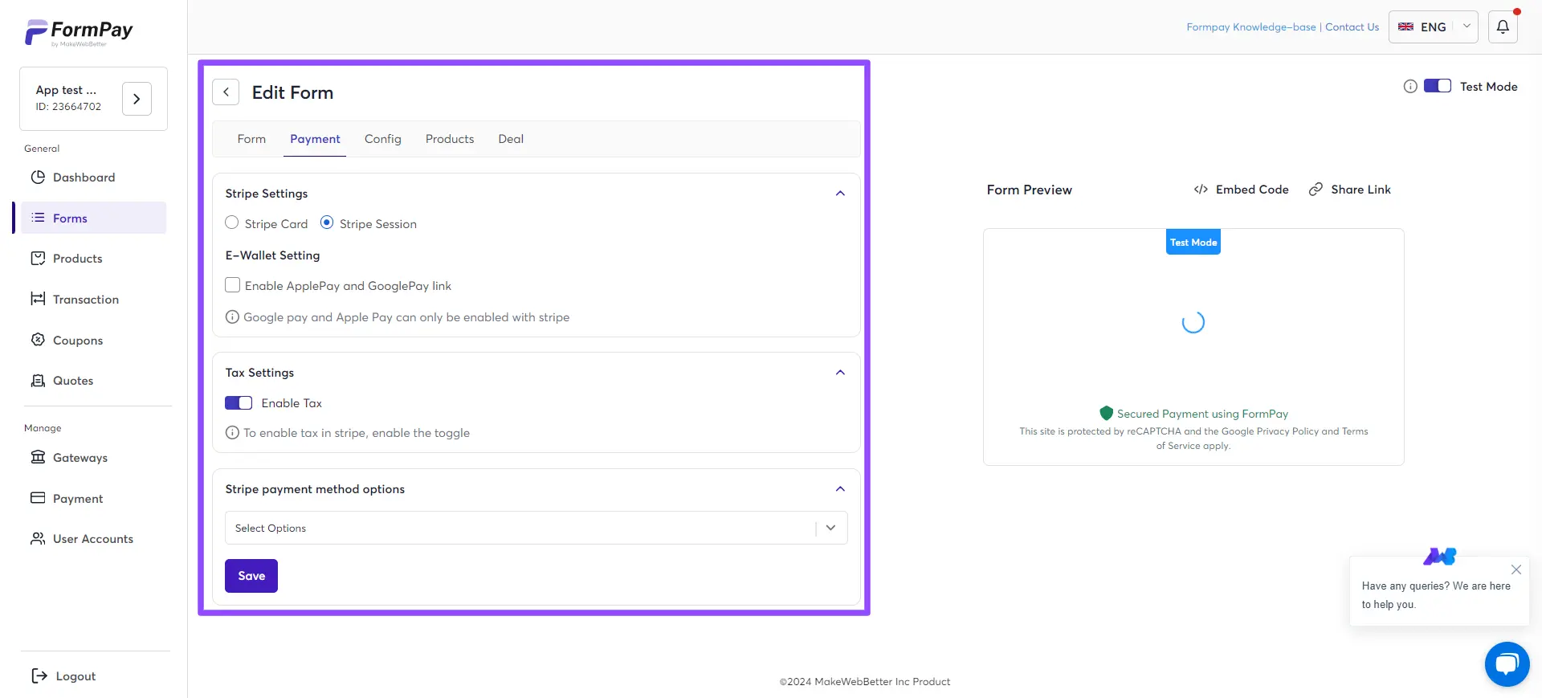Select the Stripe Card radio option

click(232, 223)
